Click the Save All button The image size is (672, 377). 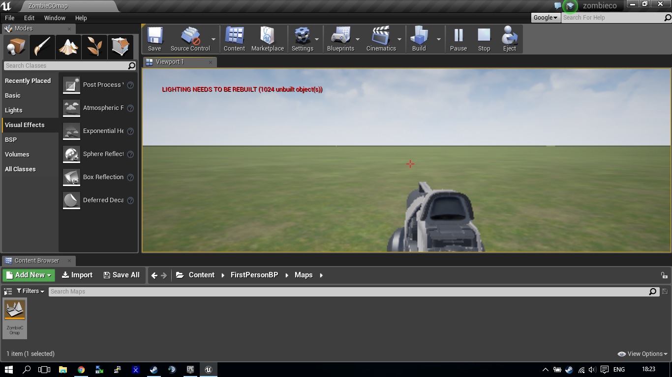(x=122, y=275)
